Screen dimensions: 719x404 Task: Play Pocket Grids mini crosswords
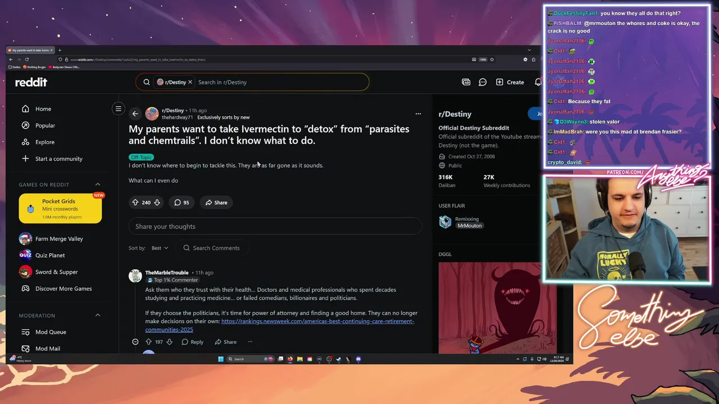pos(60,209)
